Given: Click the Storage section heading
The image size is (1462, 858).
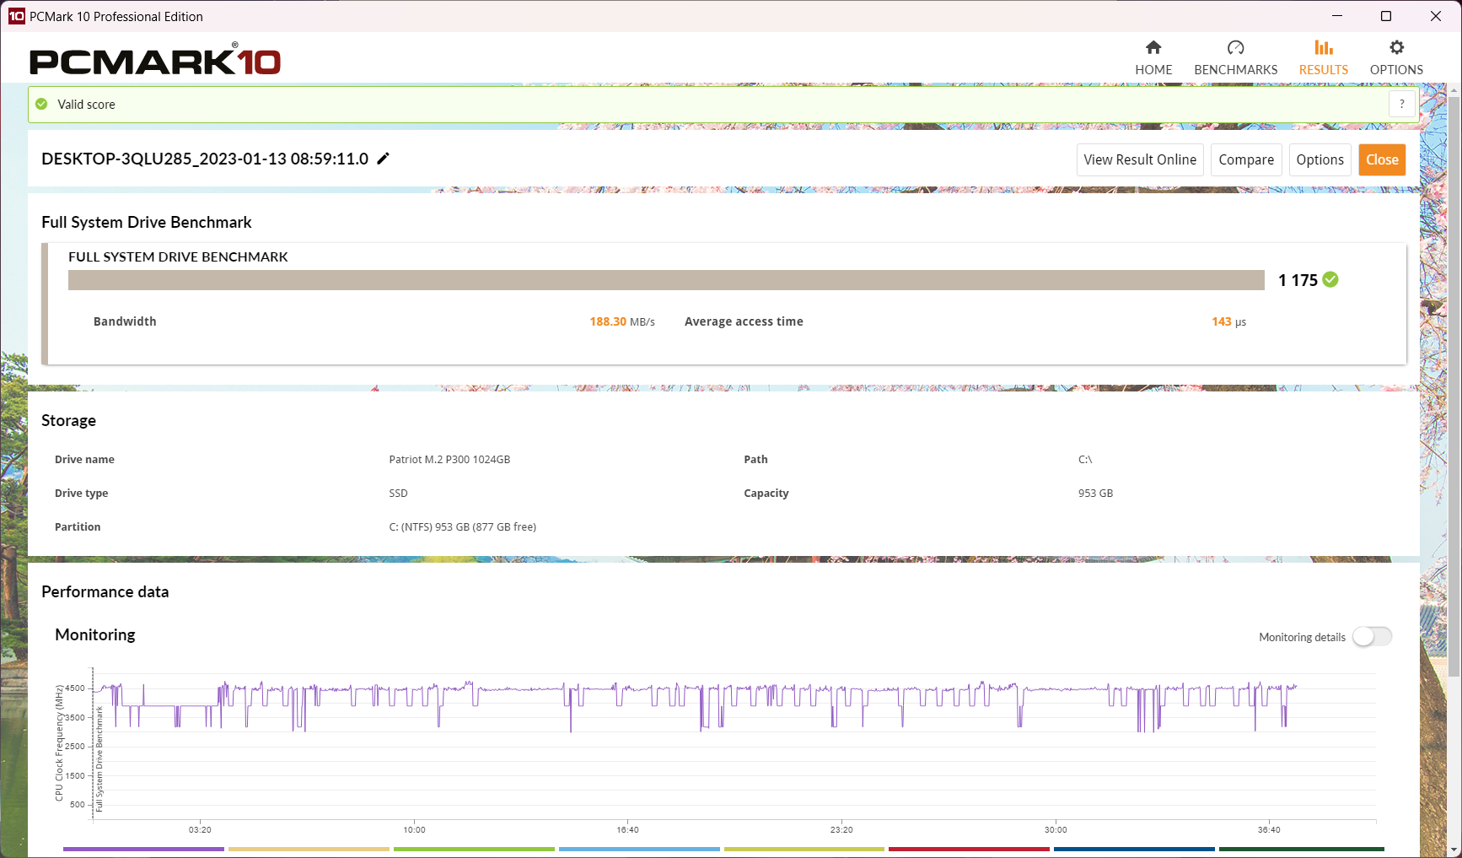Looking at the screenshot, I should (x=68, y=420).
